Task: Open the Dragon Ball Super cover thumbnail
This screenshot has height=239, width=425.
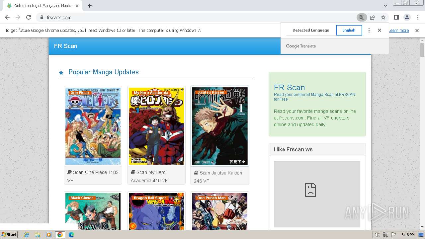Action: [x=156, y=211]
